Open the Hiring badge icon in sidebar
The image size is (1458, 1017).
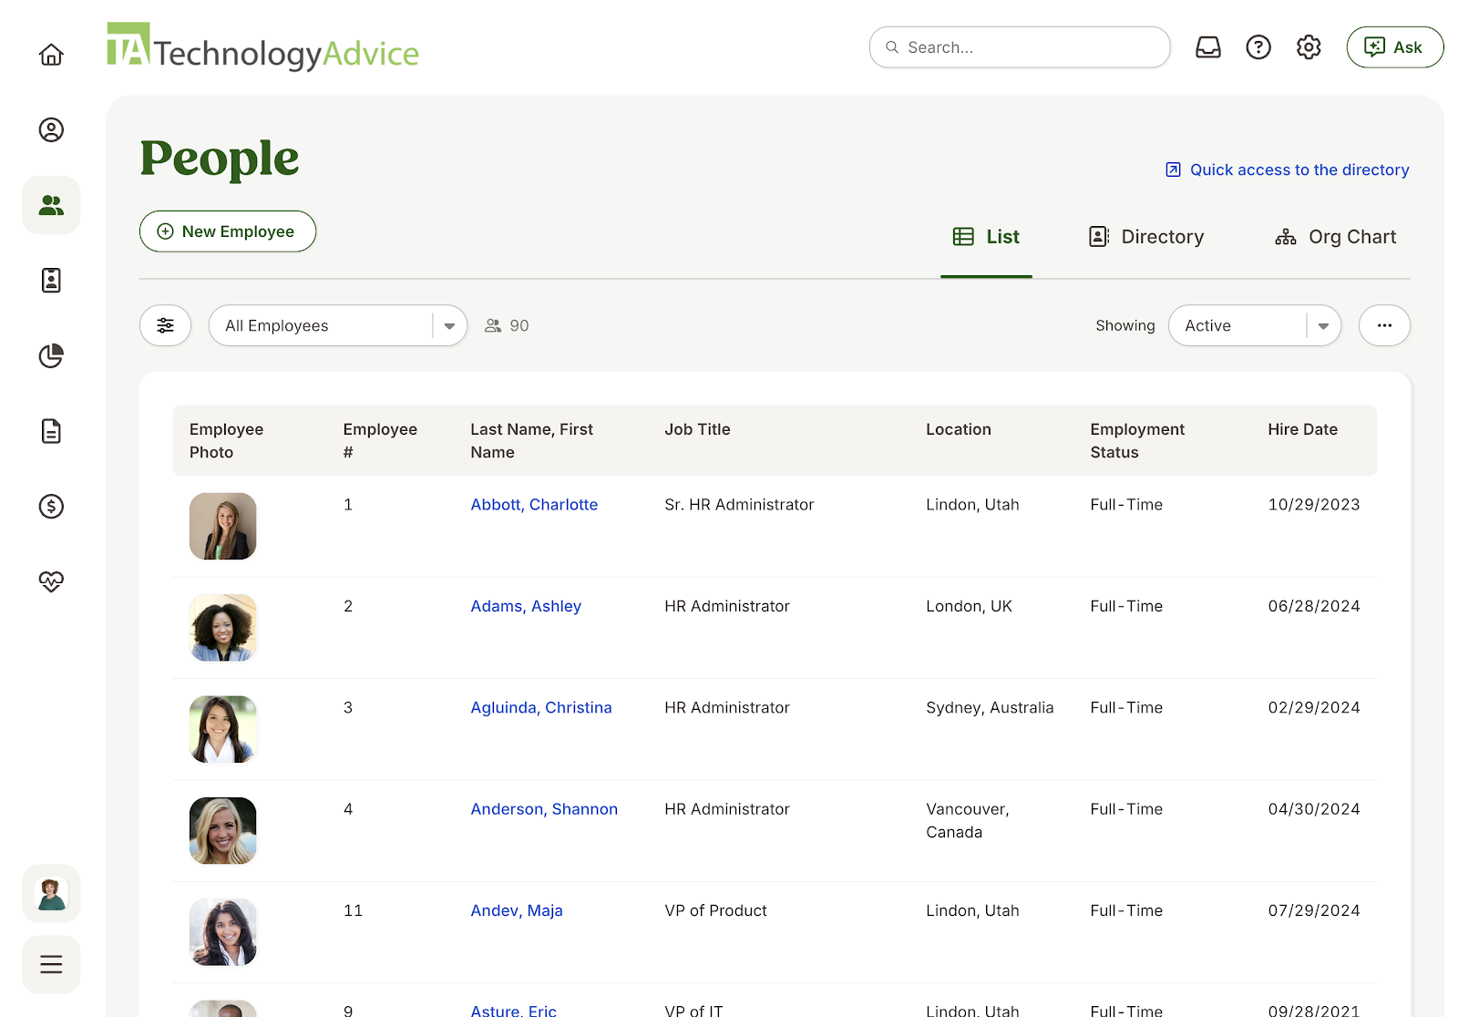(x=51, y=281)
